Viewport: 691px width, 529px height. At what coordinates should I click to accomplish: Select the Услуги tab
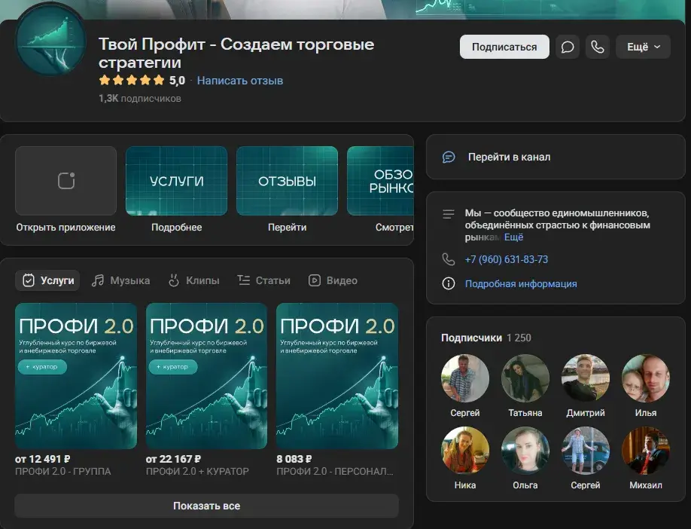point(47,280)
